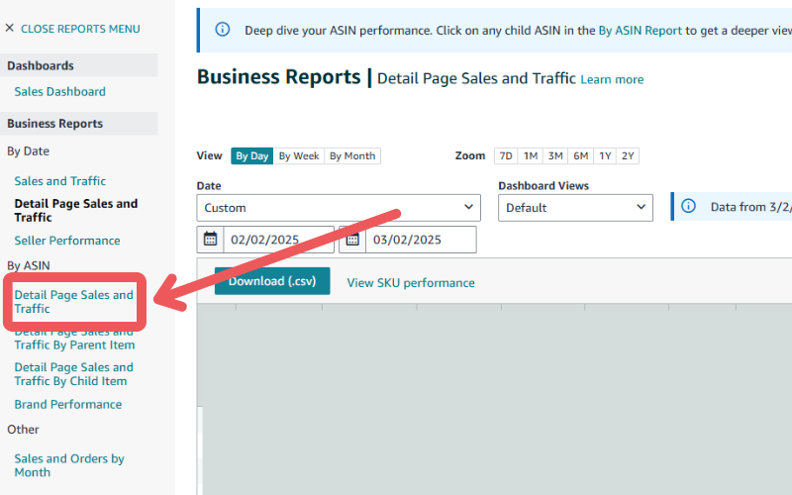792x495 pixels.
Task: Switch view to By Week
Action: click(x=298, y=155)
